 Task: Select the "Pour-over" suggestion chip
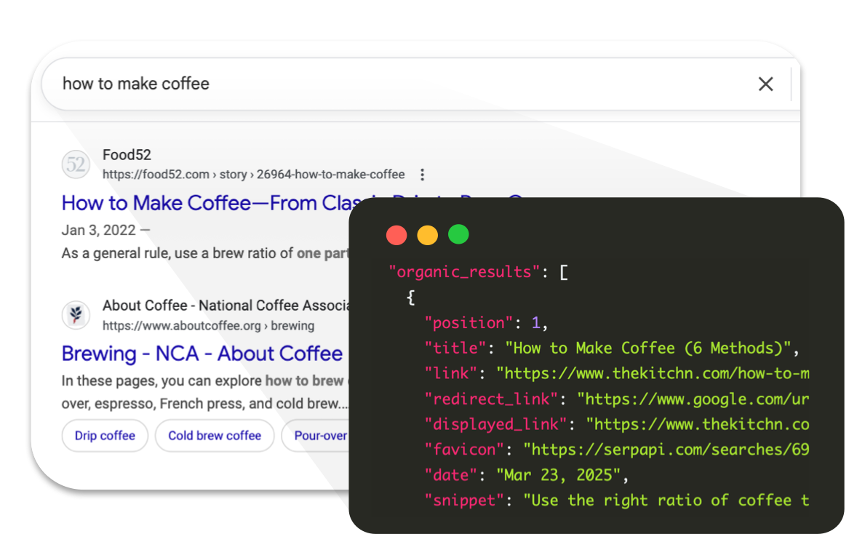320,435
